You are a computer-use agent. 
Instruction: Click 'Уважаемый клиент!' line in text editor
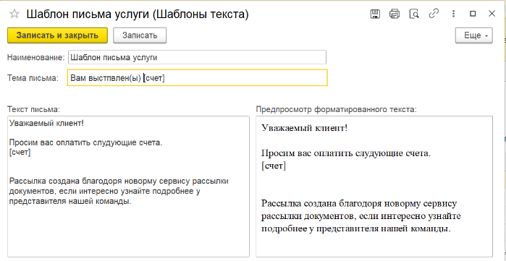47,123
